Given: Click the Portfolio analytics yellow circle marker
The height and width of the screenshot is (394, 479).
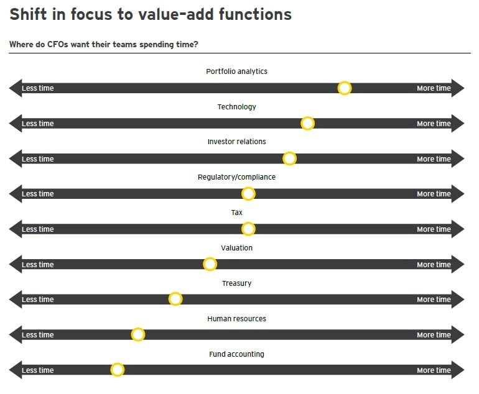Looking at the screenshot, I should click(345, 88).
